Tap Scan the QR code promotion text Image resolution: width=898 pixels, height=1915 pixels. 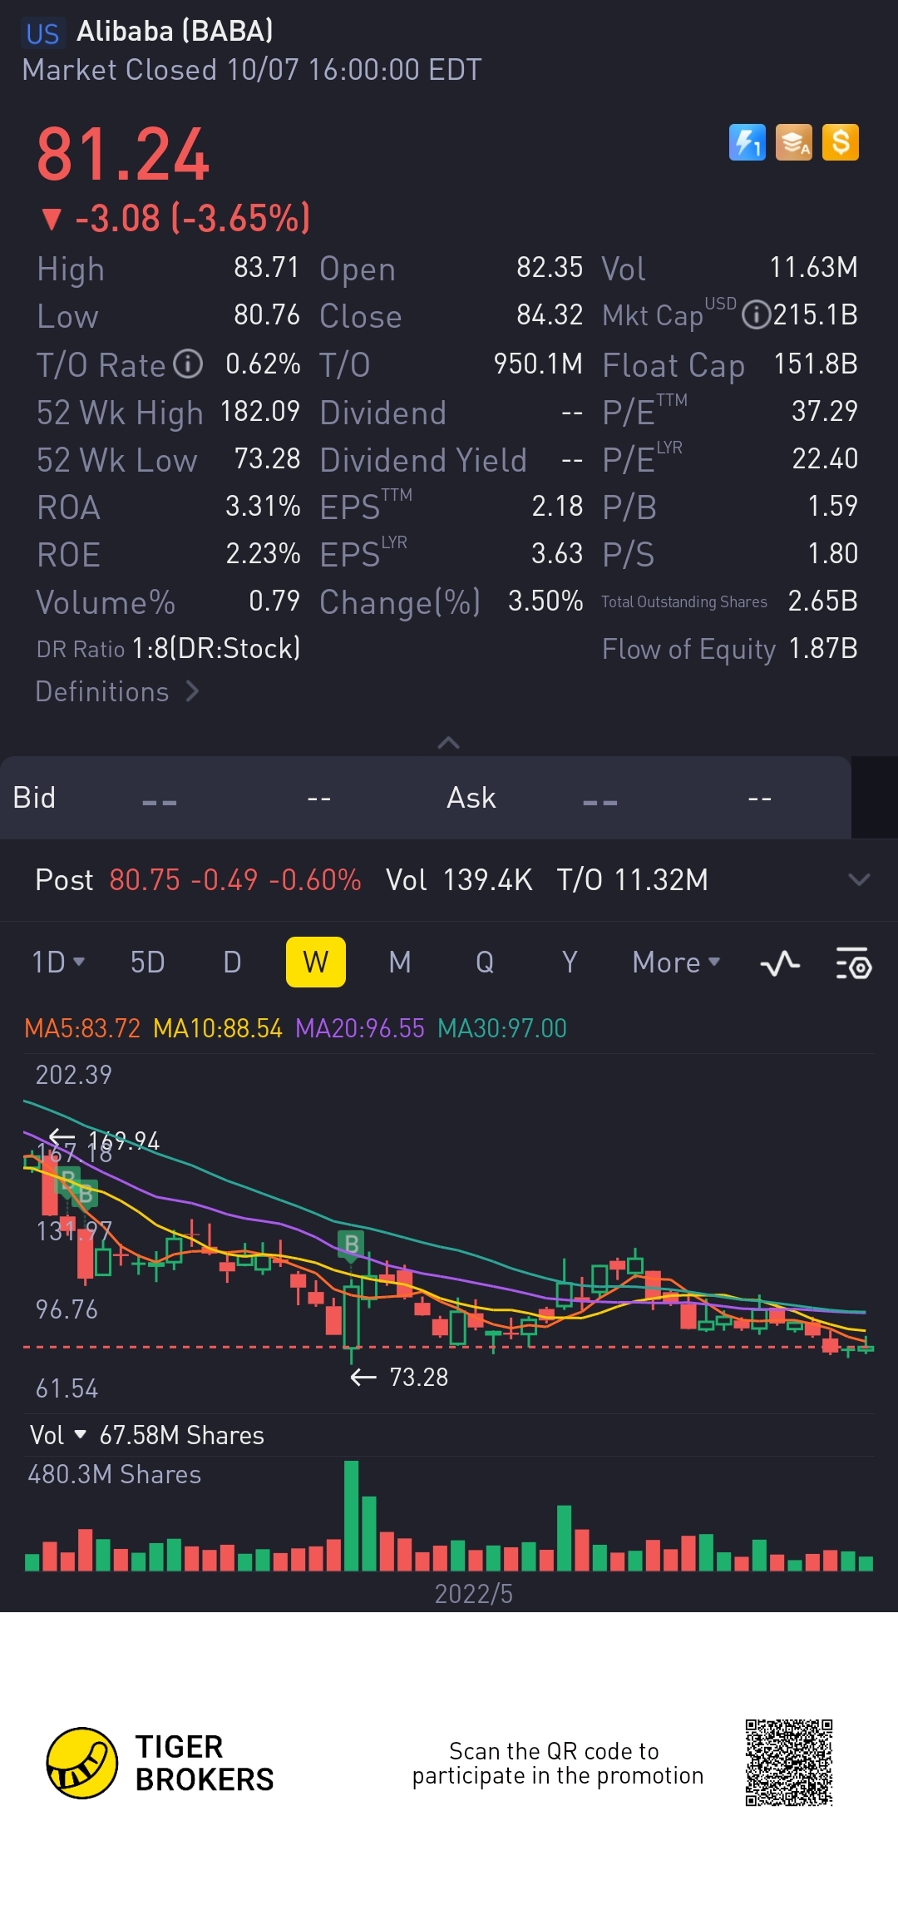point(558,1763)
